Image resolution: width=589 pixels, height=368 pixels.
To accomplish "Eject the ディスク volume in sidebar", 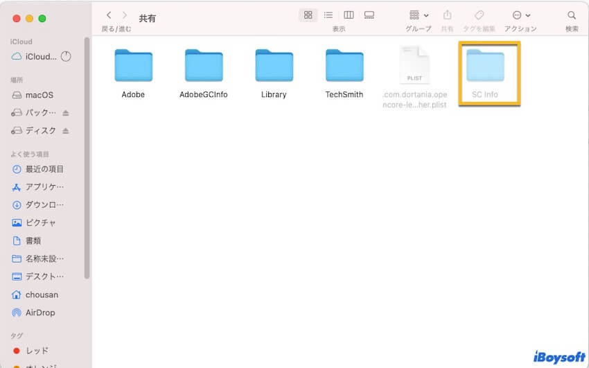I will 66,131.
